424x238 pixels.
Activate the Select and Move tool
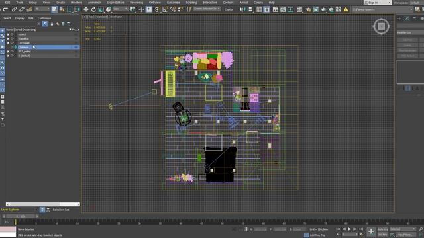click(x=86, y=9)
